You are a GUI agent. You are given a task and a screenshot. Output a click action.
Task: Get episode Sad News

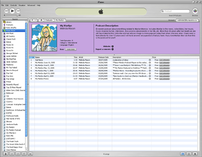pyautogui.click(x=164, y=60)
